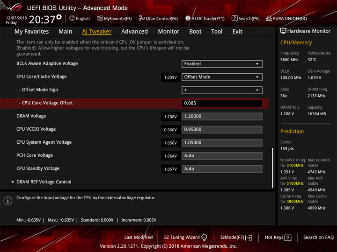337x252 pixels.
Task: Click English language button
Action: (x=80, y=18)
